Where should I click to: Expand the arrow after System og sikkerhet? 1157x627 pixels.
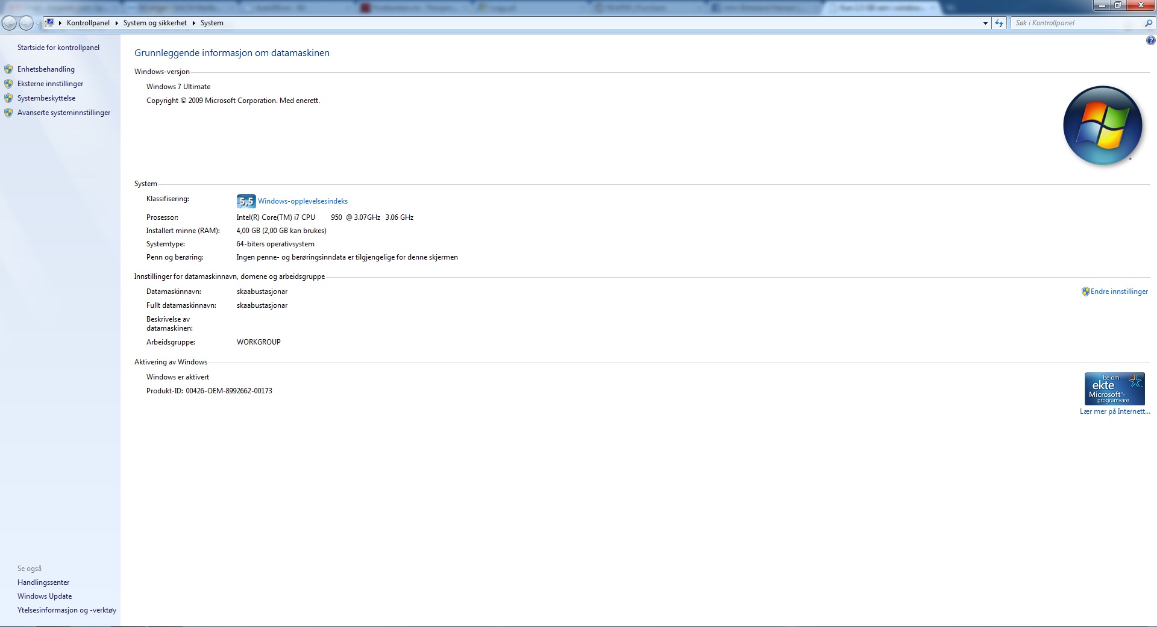193,23
